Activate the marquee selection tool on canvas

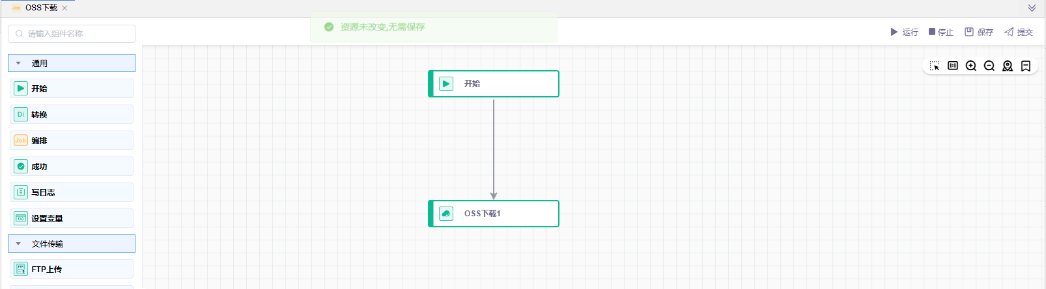point(935,66)
